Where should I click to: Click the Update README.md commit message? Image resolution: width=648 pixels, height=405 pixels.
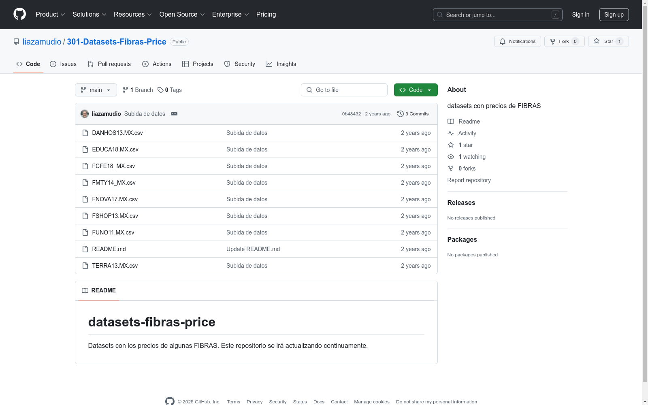coord(253,249)
